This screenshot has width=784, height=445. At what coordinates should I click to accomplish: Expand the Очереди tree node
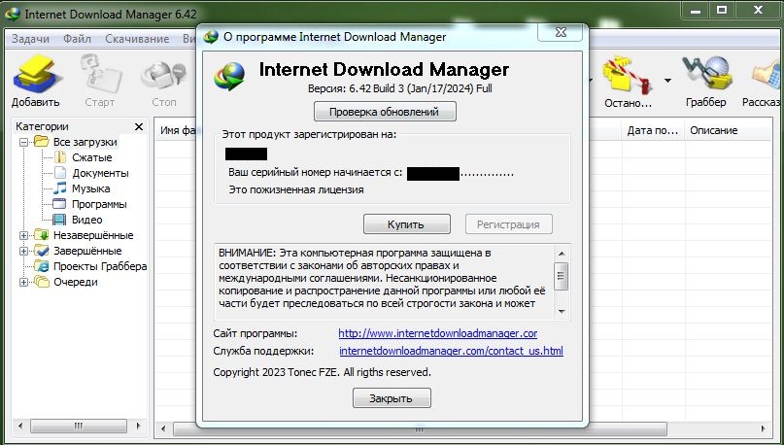(x=23, y=283)
